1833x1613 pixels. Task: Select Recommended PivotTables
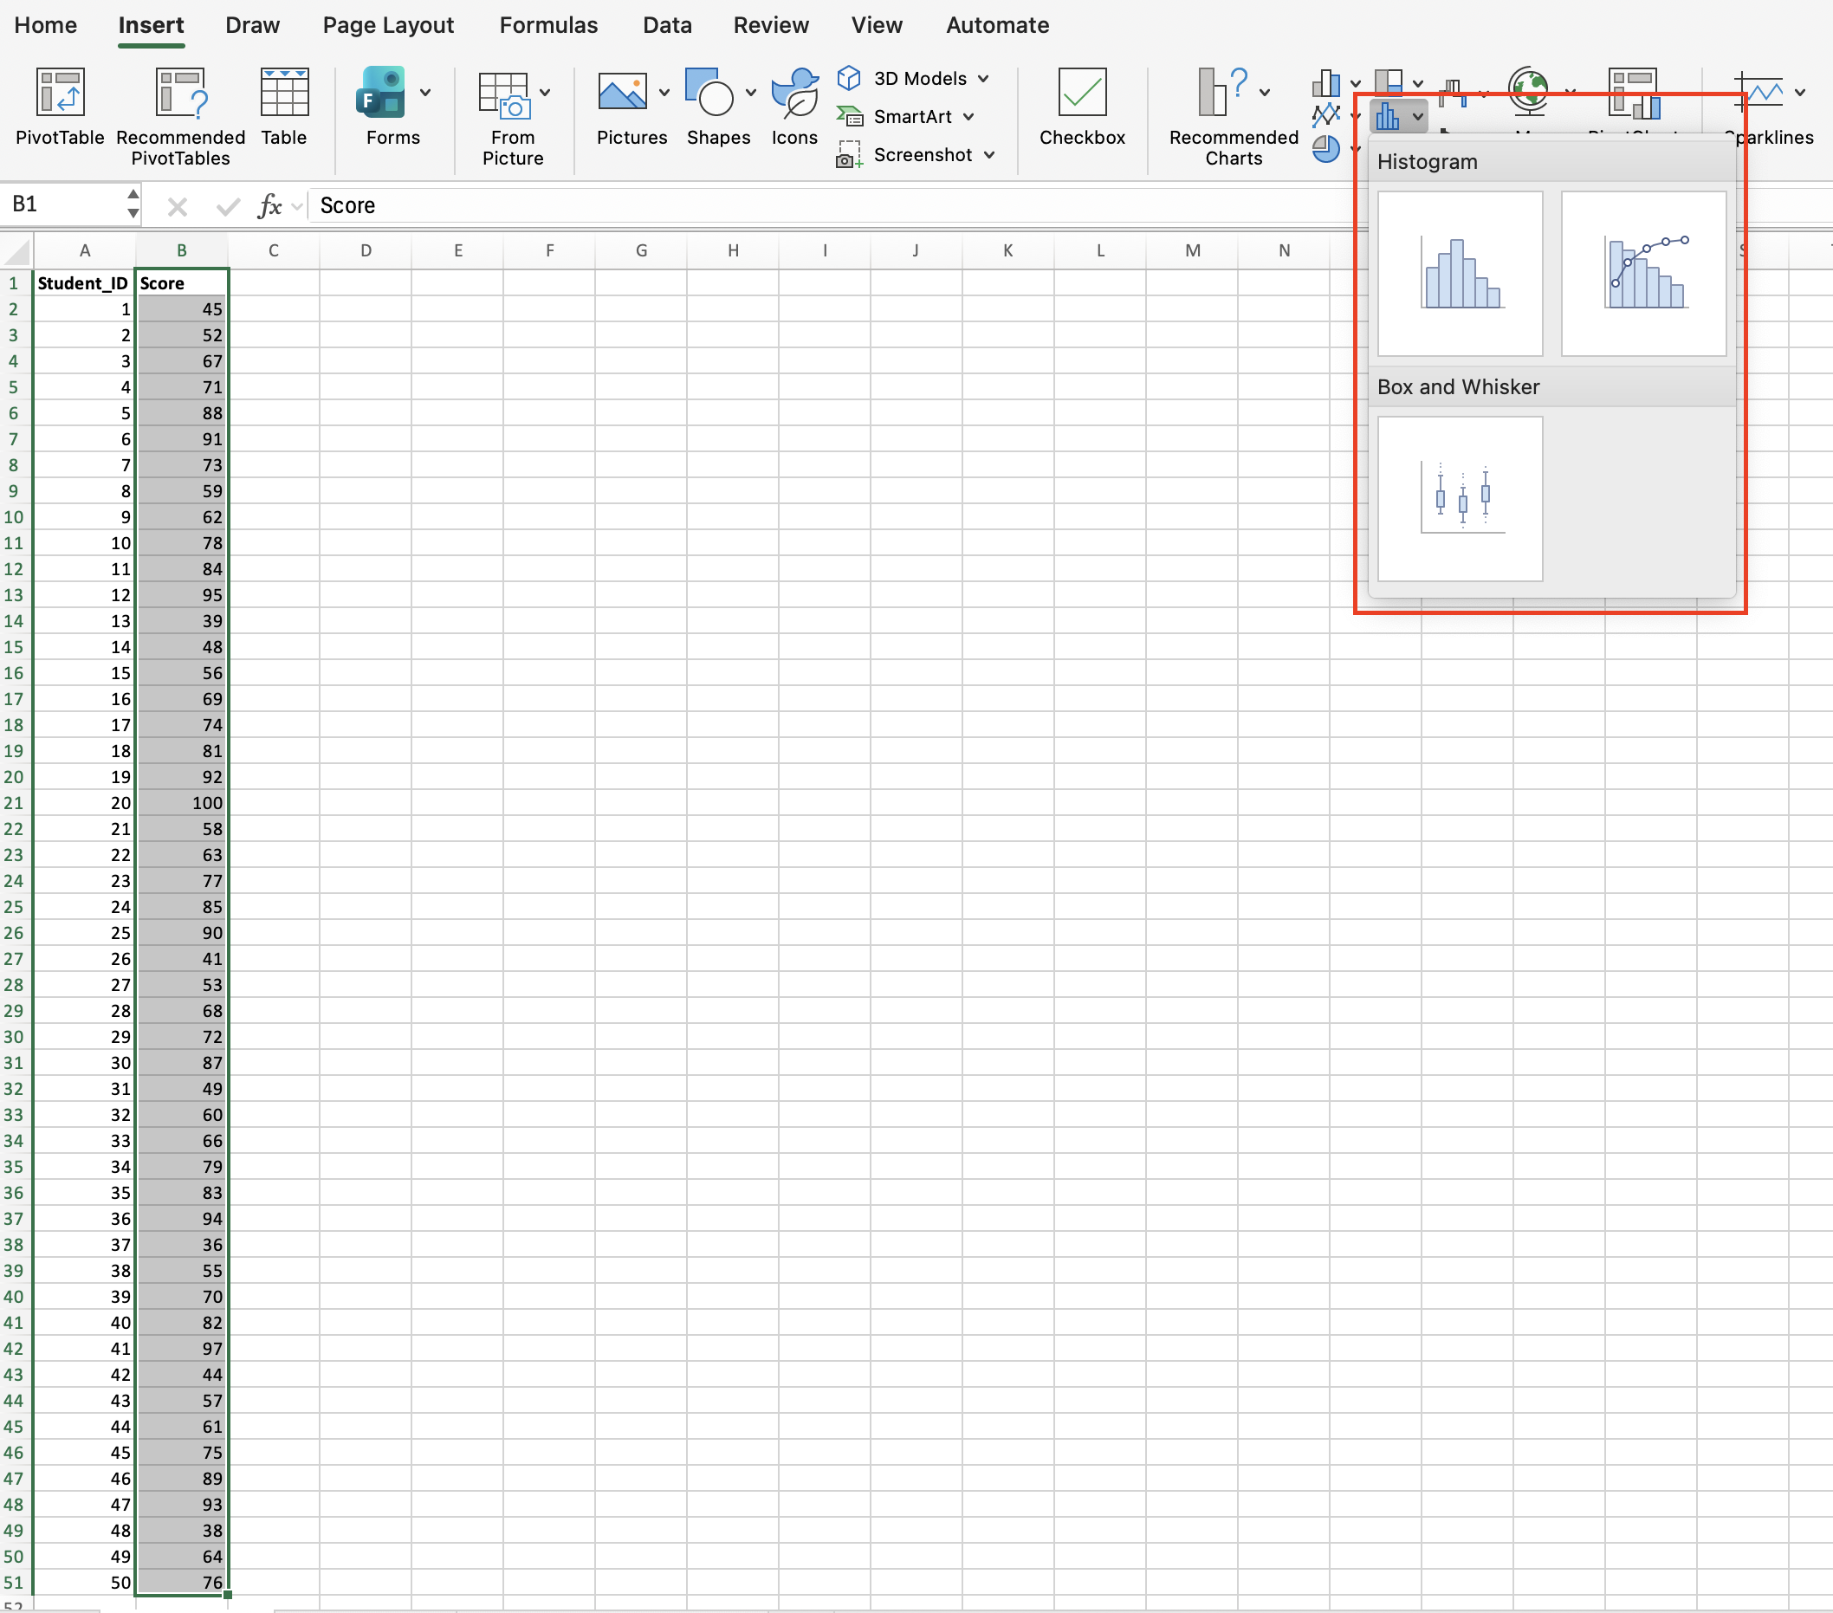[179, 112]
